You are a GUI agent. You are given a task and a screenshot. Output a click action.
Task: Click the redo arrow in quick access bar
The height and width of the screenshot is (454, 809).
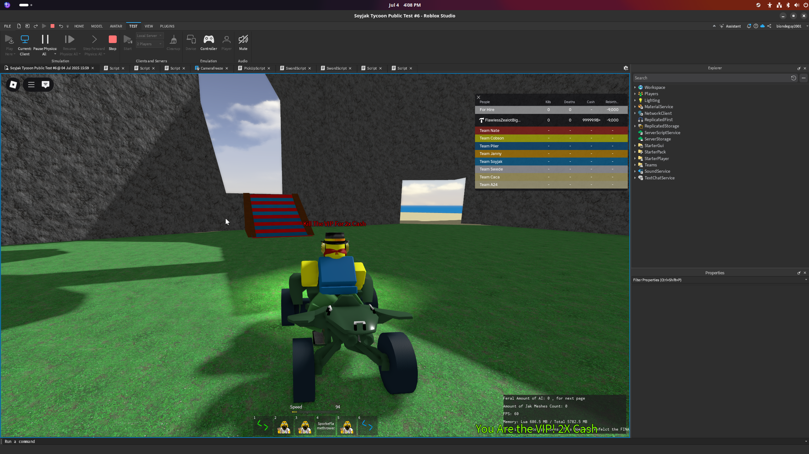tap(36, 26)
